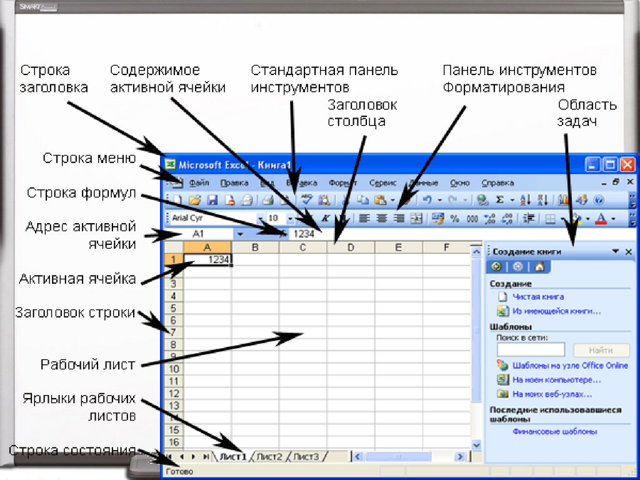The image size is (640, 480).
Task: Select the row 5 header
Action: tap(174, 308)
